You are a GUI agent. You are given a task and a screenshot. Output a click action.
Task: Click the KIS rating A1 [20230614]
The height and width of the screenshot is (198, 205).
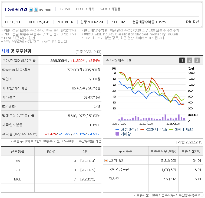[85, 161]
